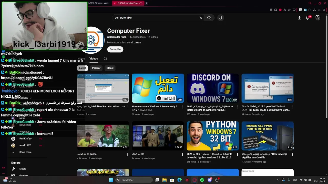Image resolution: width=328 pixels, height=184 pixels.
Task: Open Spotify from the taskbar
Action: coord(202,180)
